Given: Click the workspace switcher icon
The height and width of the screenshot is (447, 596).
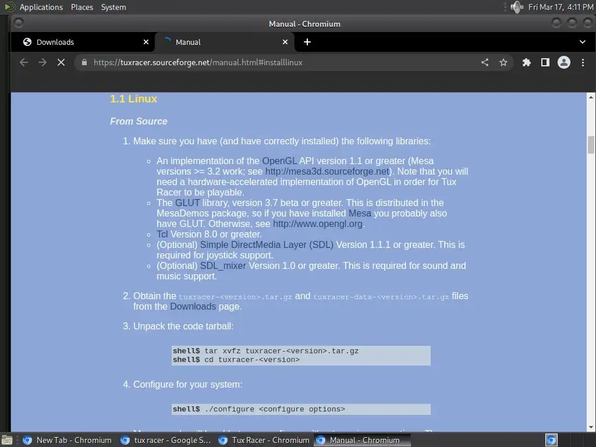Looking at the screenshot, I should [x=551, y=440].
